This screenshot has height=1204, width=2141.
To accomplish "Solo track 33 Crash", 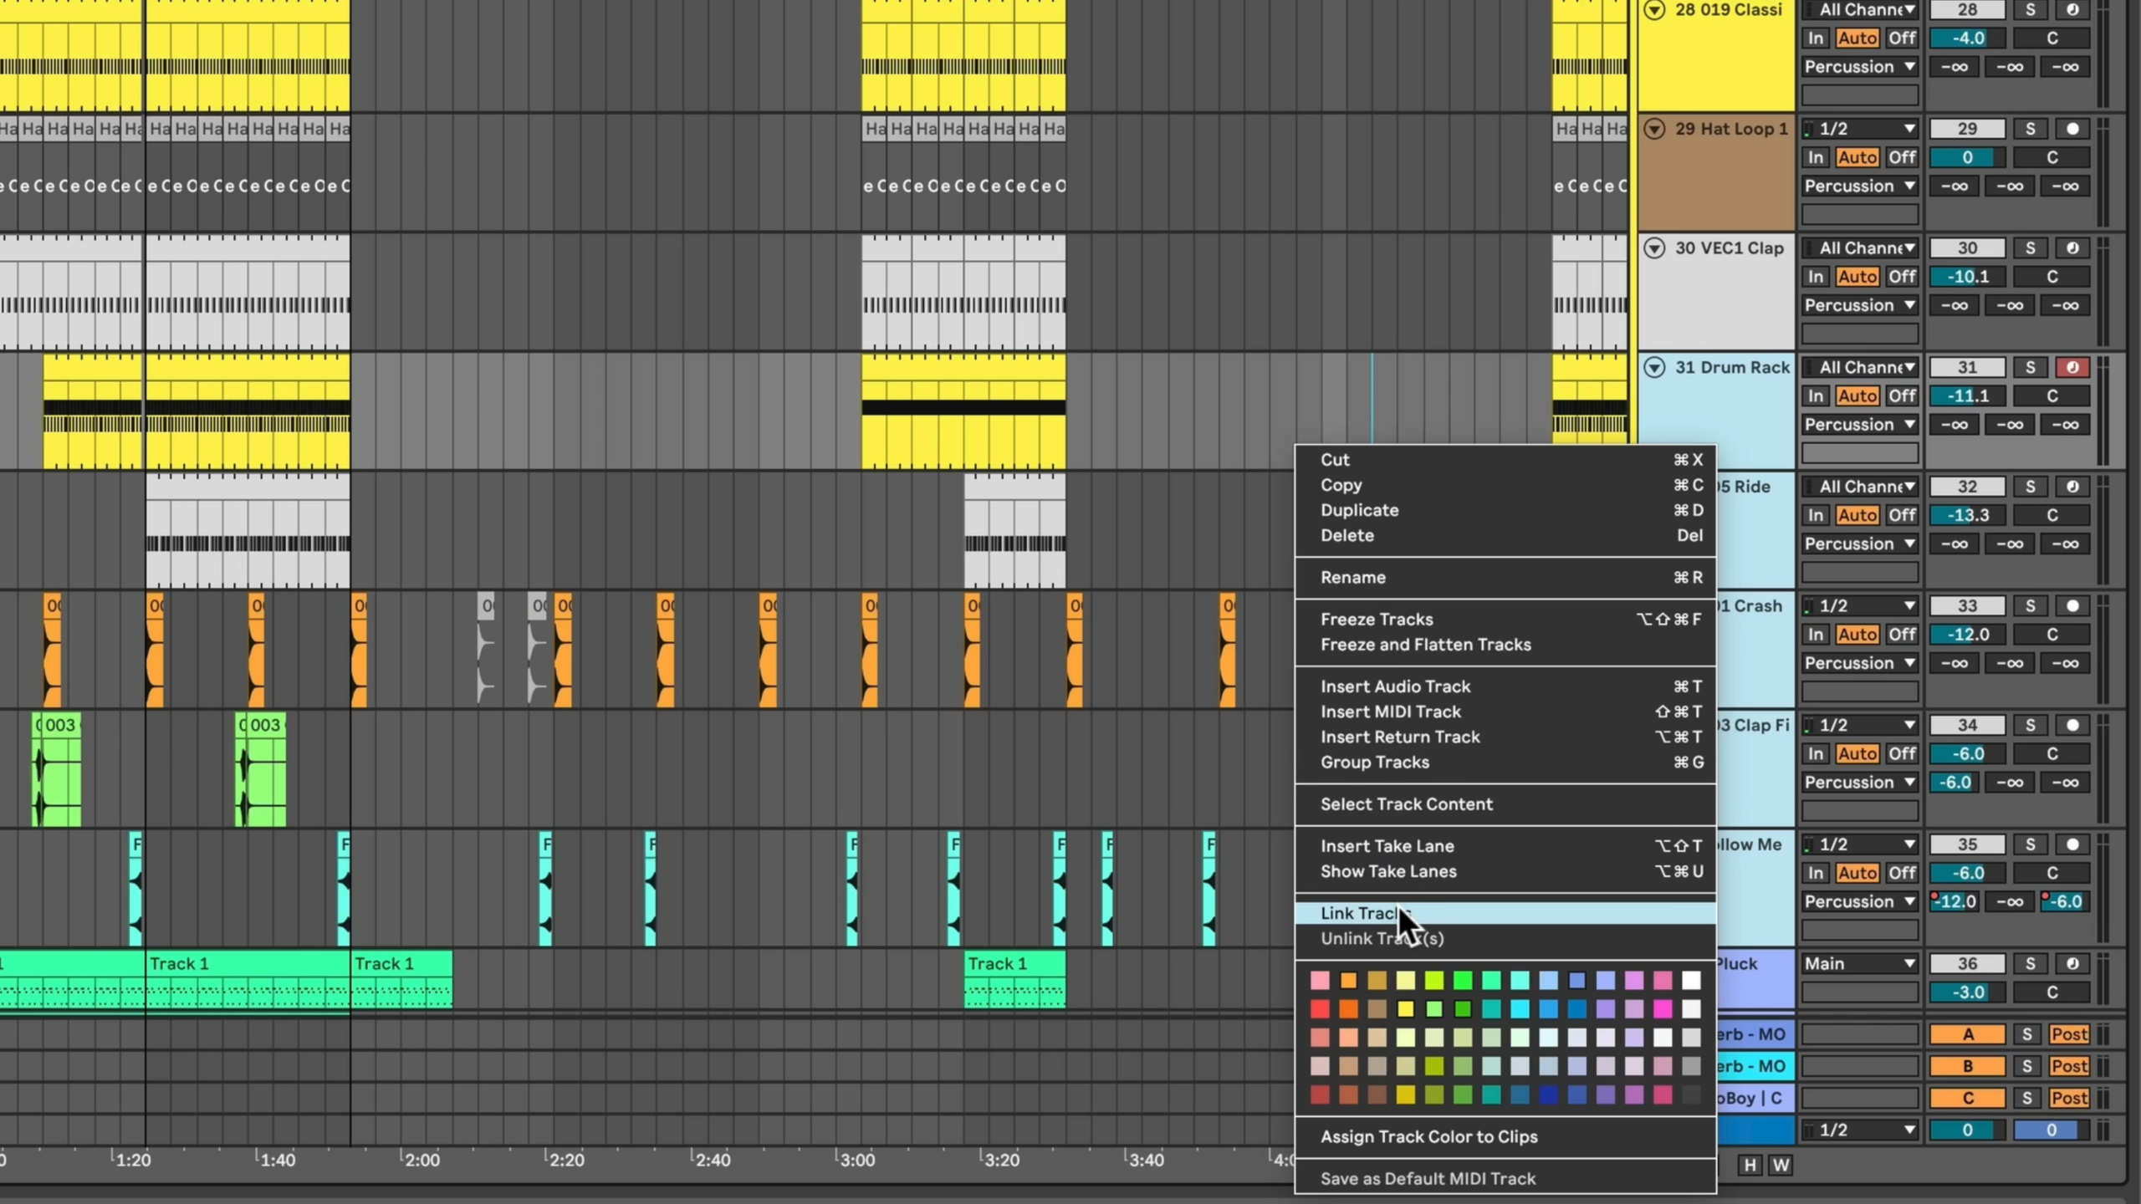I will pos(2030,605).
